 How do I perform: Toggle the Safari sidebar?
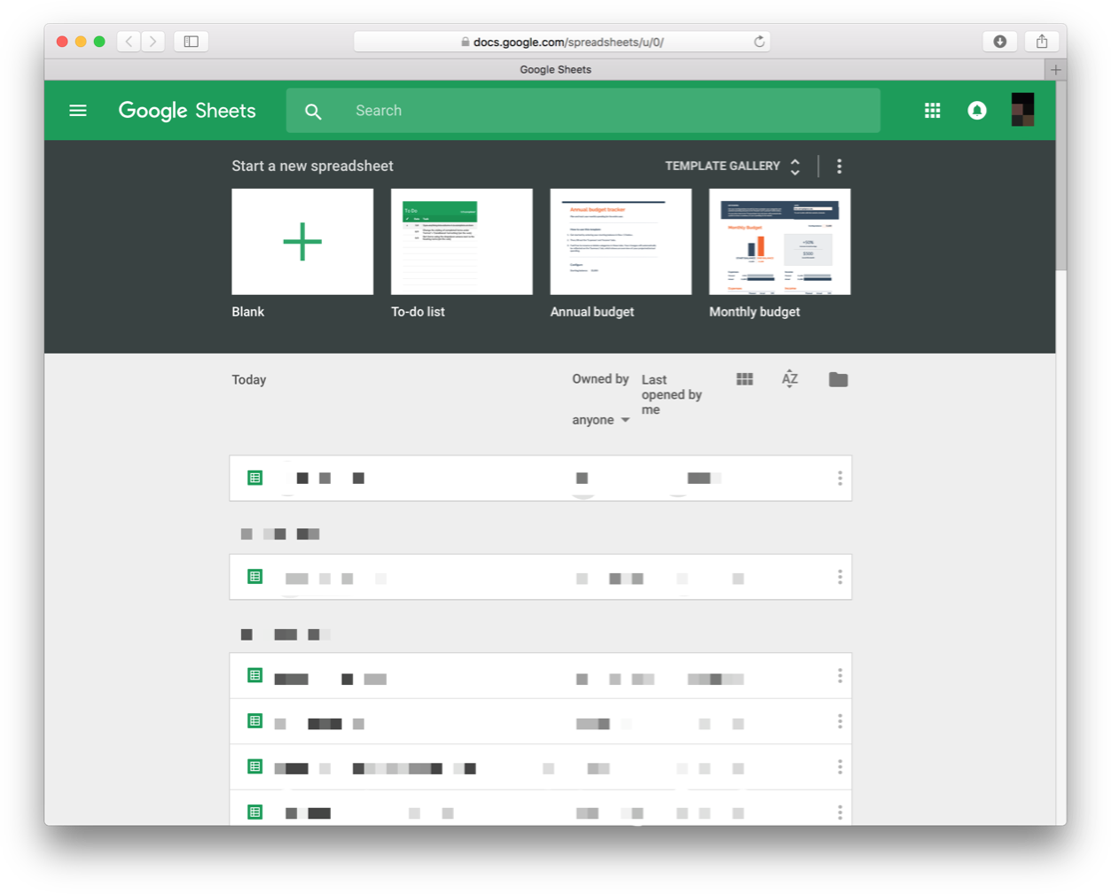191,42
